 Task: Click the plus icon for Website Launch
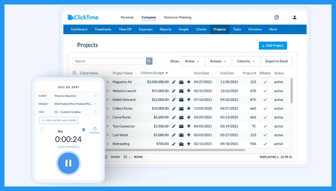(189, 91)
